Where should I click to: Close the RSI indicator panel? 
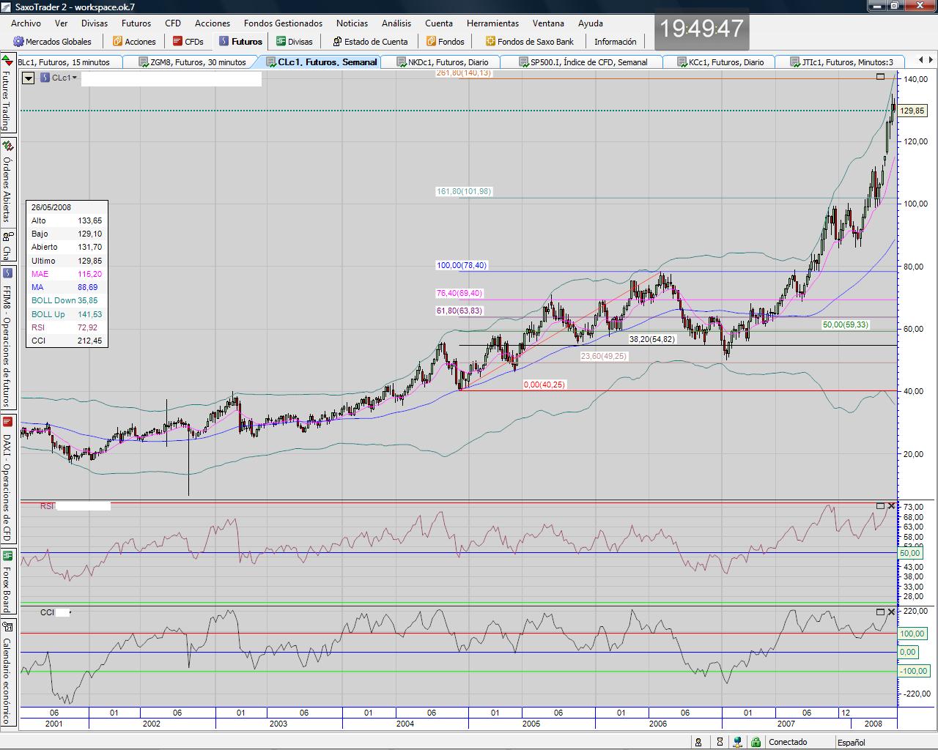(891, 506)
